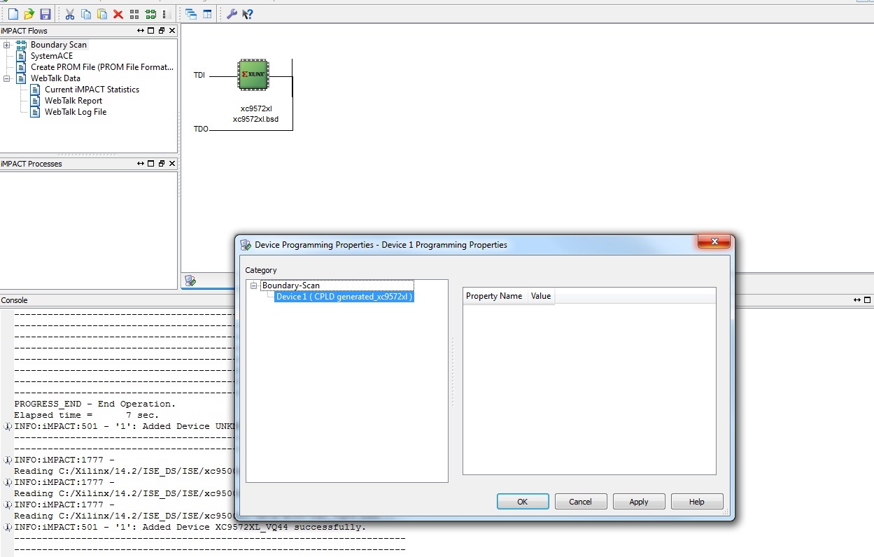Click the PROGRESS_END console line

point(94,404)
